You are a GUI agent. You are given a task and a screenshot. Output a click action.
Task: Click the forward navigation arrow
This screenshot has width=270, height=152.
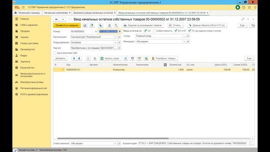pyautogui.click(x=63, y=19)
